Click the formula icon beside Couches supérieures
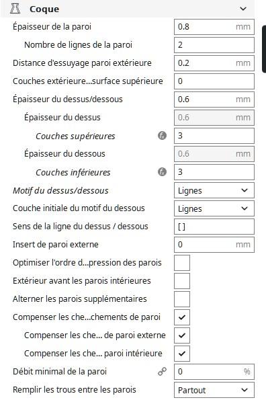266x400 pixels. 162,136
